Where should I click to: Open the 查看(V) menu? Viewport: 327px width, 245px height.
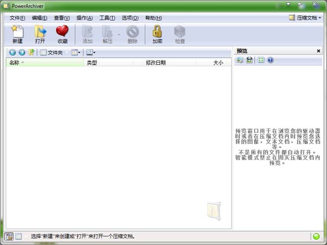62,18
